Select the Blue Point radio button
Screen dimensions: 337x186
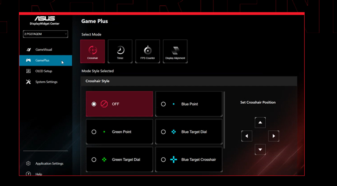coord(163,104)
